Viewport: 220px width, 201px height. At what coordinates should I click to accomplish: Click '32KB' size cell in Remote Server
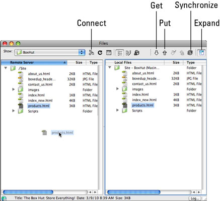click(71, 79)
